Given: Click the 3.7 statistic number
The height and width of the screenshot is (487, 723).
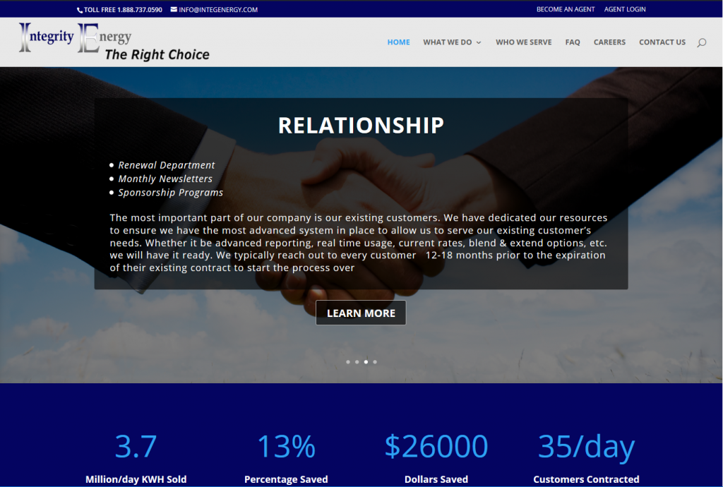Looking at the screenshot, I should [x=136, y=446].
